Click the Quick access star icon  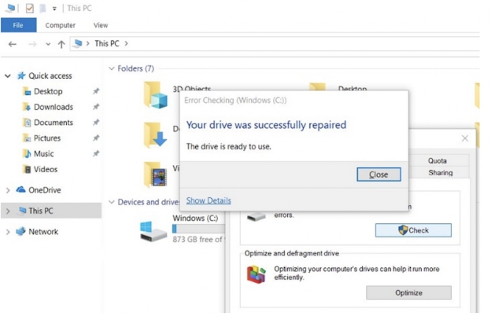click(21, 75)
